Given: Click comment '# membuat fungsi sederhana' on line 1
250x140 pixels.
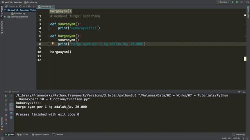Looking at the screenshot, I should click(x=75, y=16).
